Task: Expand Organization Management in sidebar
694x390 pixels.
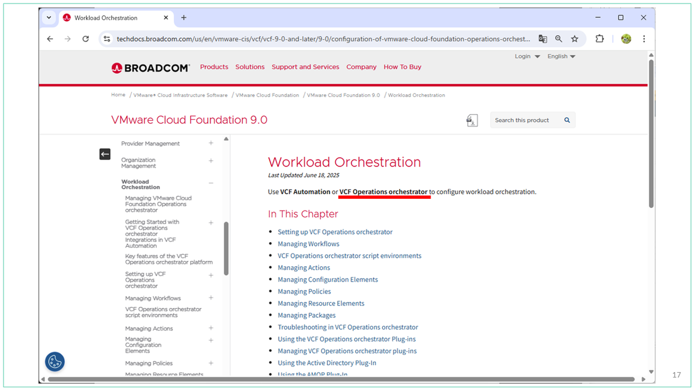Action: tap(211, 161)
